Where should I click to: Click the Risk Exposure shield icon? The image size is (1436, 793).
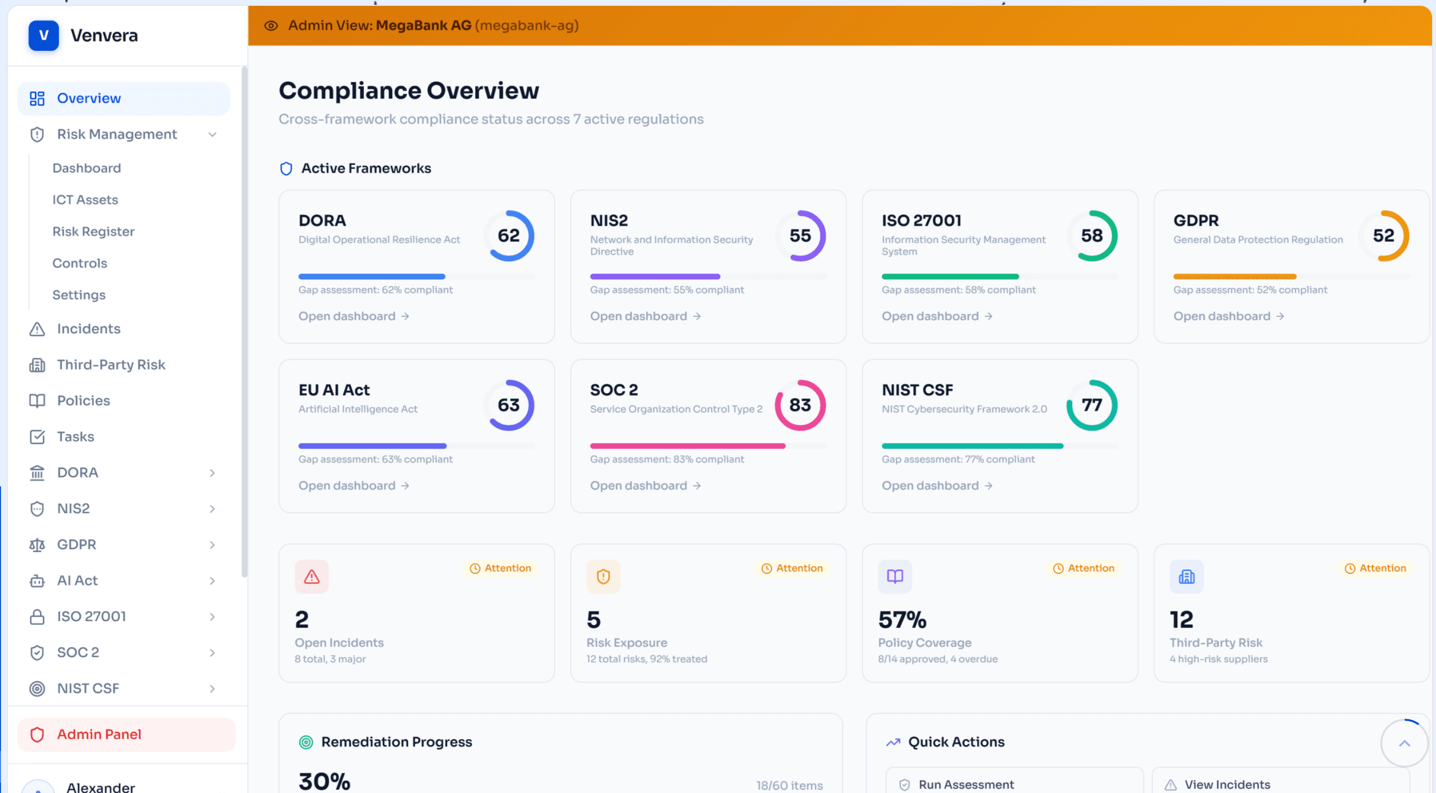(603, 577)
